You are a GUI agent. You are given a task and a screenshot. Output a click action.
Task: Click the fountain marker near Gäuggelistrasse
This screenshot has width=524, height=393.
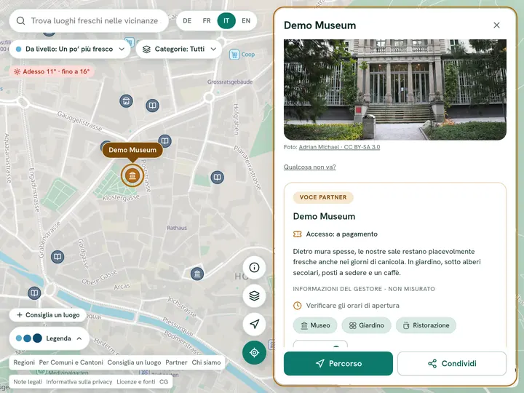coord(126,101)
